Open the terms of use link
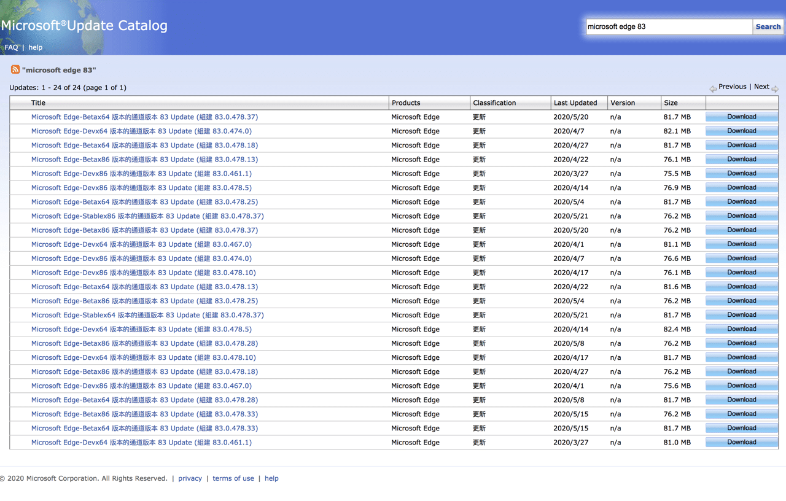The image size is (786, 501). tap(233, 478)
